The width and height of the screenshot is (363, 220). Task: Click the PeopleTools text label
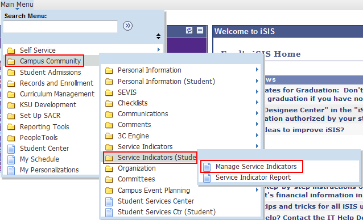tap(39, 138)
